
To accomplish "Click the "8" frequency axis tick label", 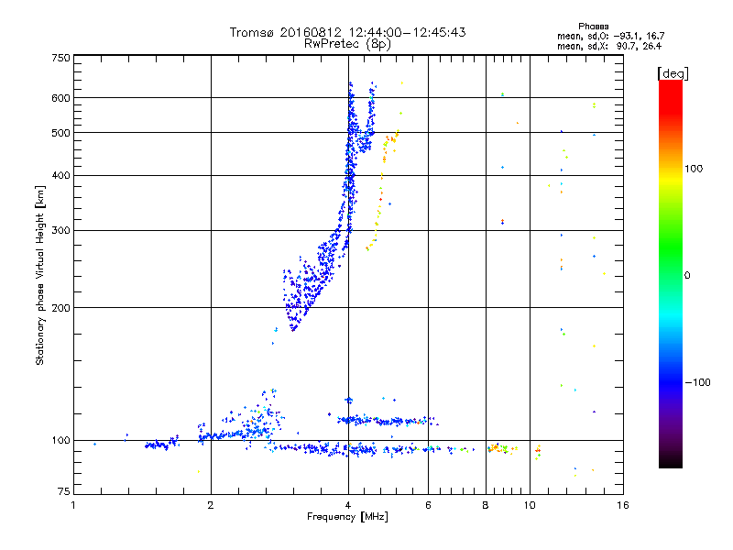I will 486,505.
